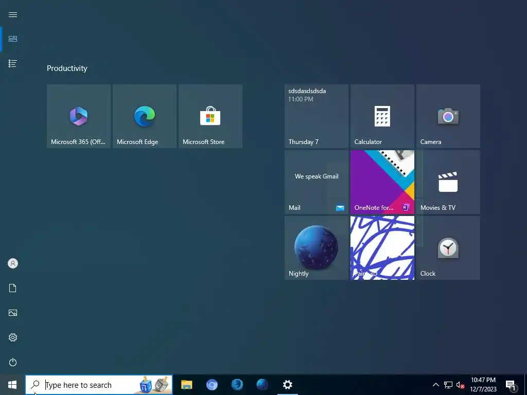Screen dimensions: 527x395
Task: Open the notification Action Center icon
Action: point(511,385)
